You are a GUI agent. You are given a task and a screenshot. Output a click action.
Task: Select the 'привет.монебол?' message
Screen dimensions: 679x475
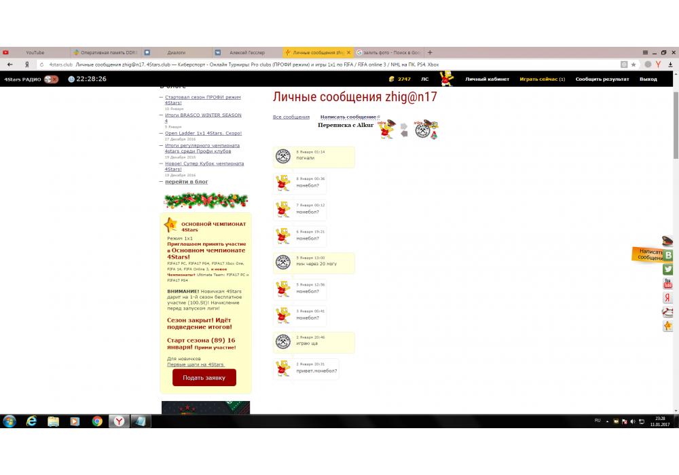coord(306,368)
